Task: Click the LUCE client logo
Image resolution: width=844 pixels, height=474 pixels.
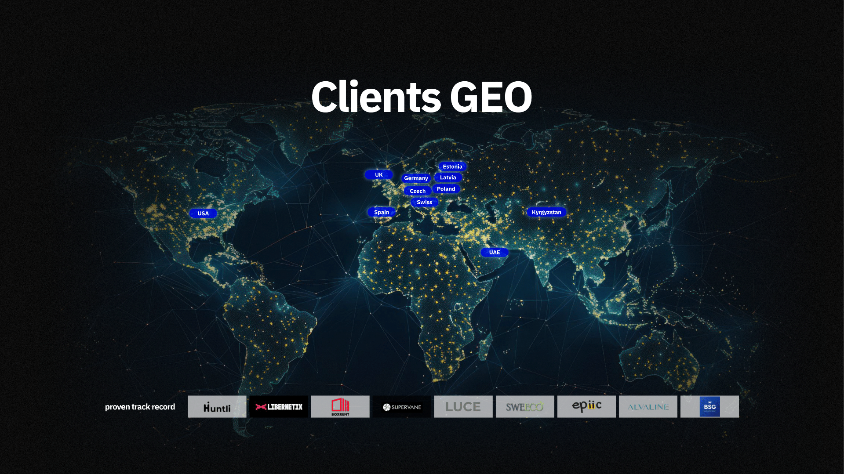Action: pos(463,407)
